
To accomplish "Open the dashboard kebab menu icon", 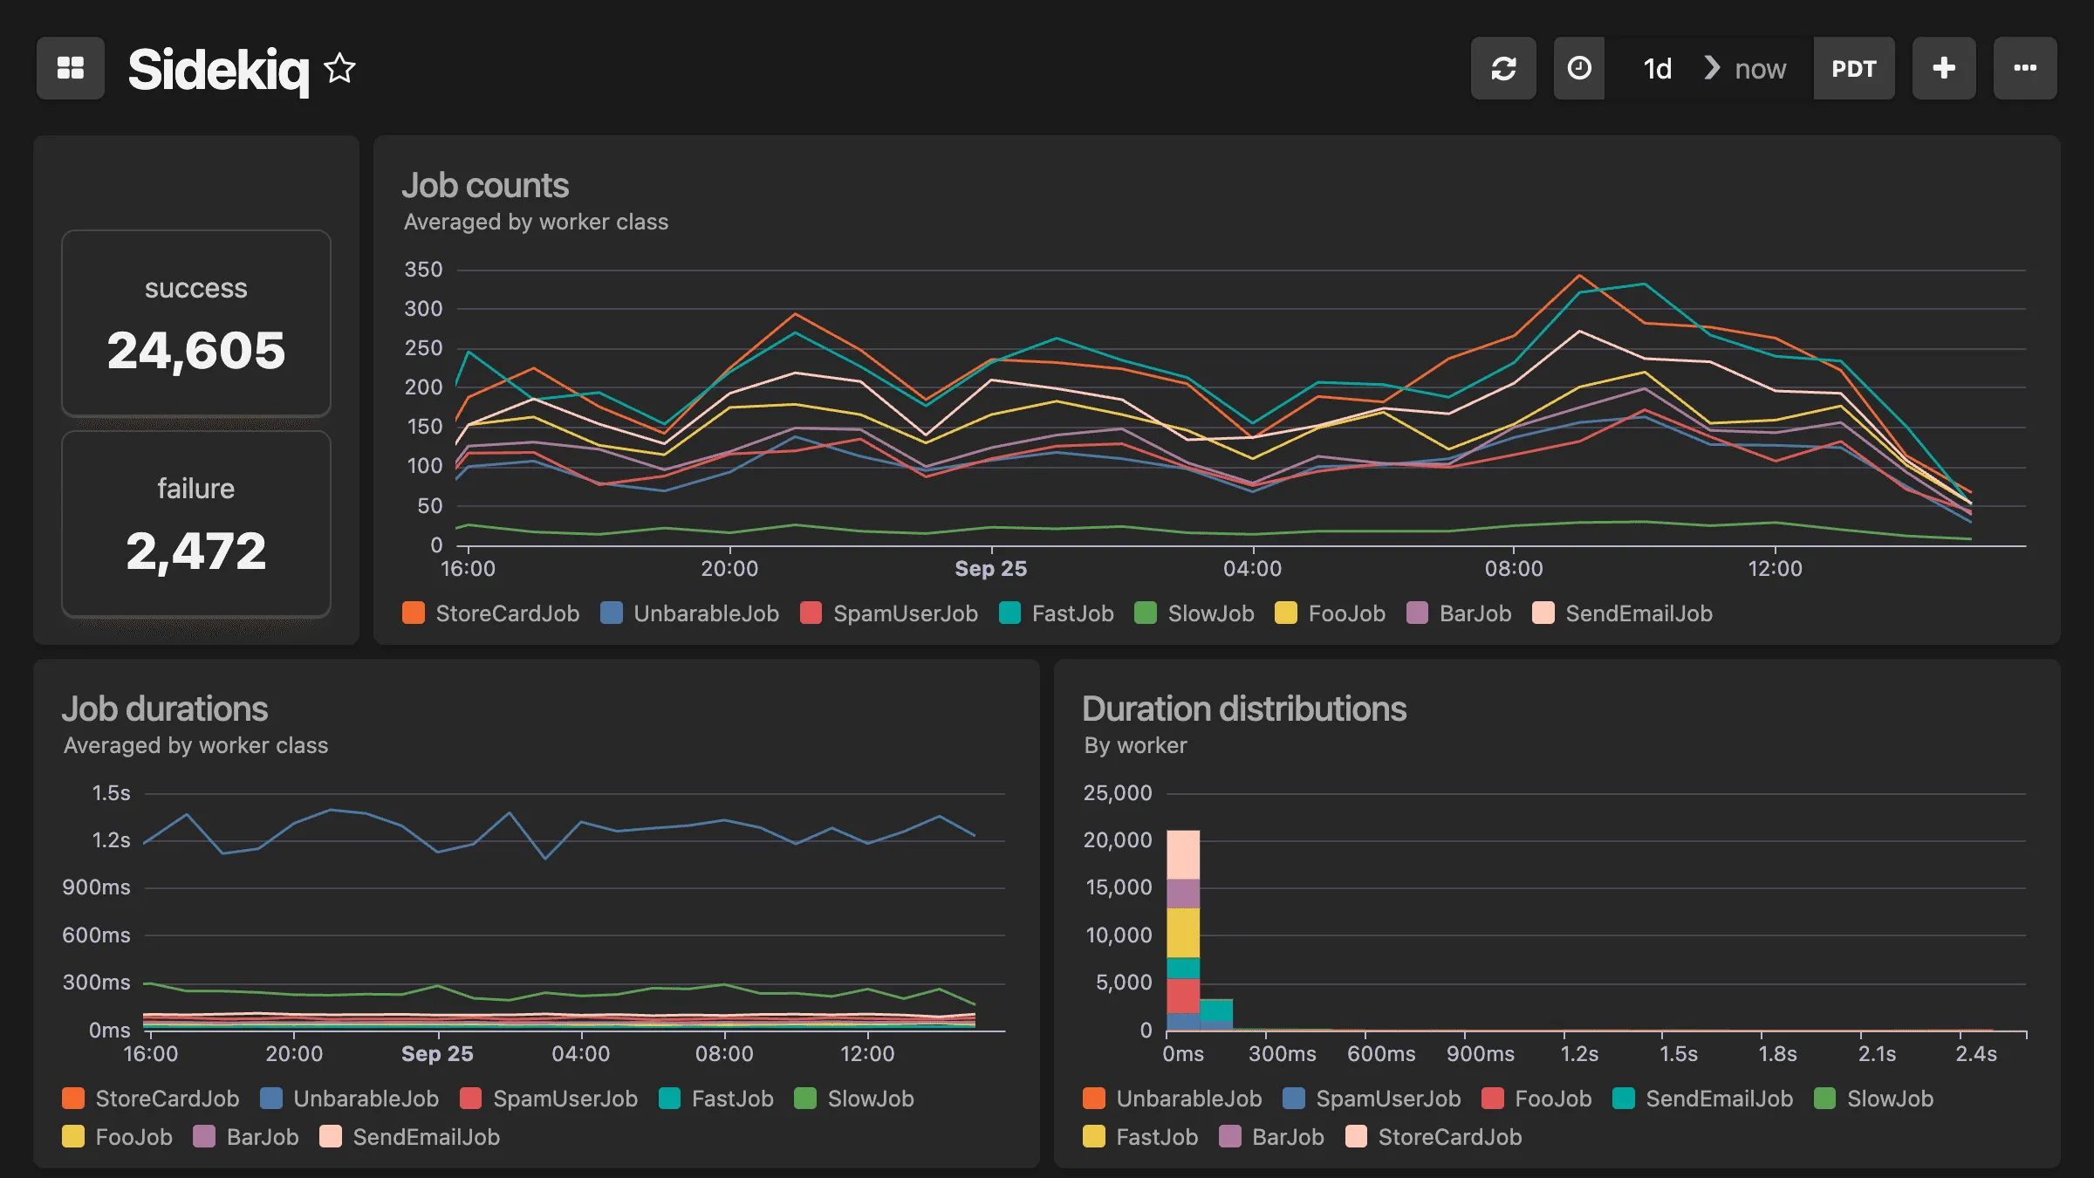I will click(x=2025, y=68).
